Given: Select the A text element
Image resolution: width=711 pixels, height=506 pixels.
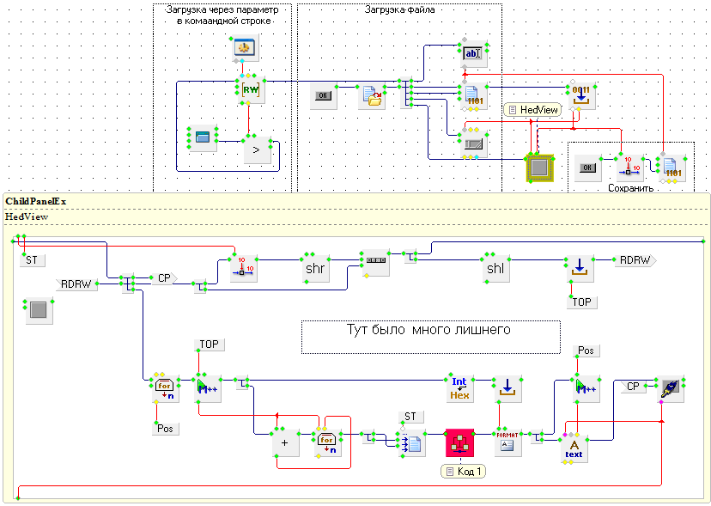Looking at the screenshot, I should 574,447.
